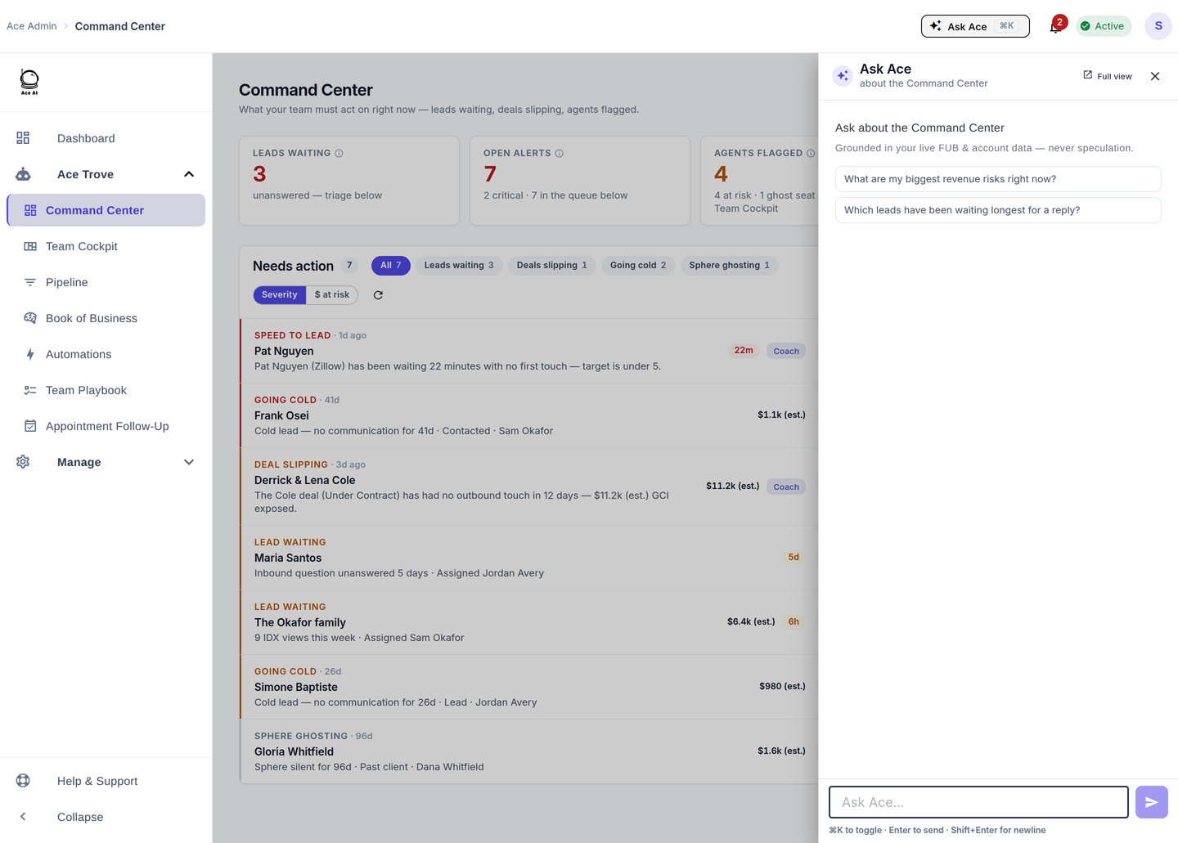Open Pipeline page from sidebar
The image size is (1178, 843).
[106, 282]
